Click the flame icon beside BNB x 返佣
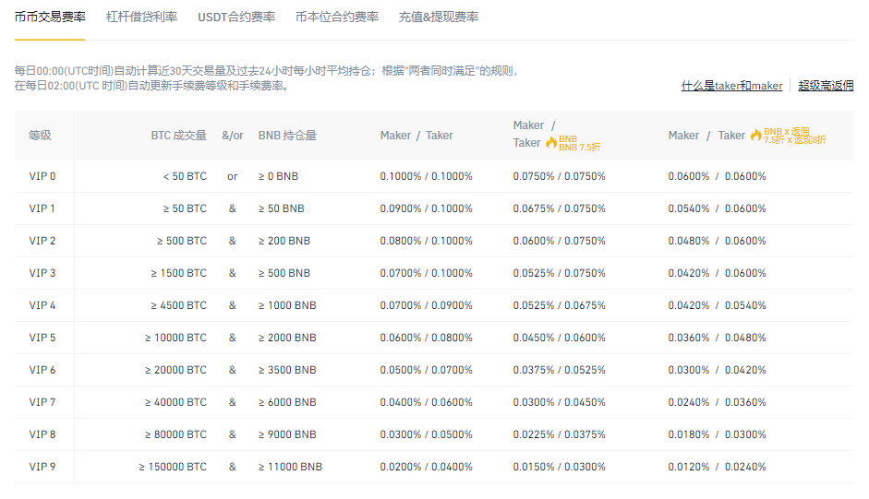 tap(756, 135)
